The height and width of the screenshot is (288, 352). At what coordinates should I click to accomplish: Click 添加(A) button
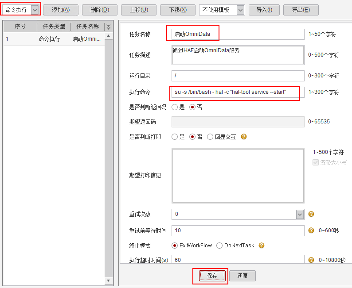point(61,10)
